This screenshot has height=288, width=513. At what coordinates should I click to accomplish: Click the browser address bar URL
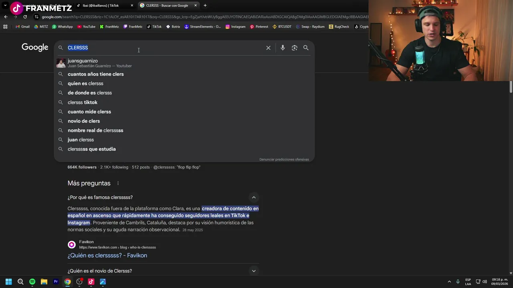click(204, 17)
